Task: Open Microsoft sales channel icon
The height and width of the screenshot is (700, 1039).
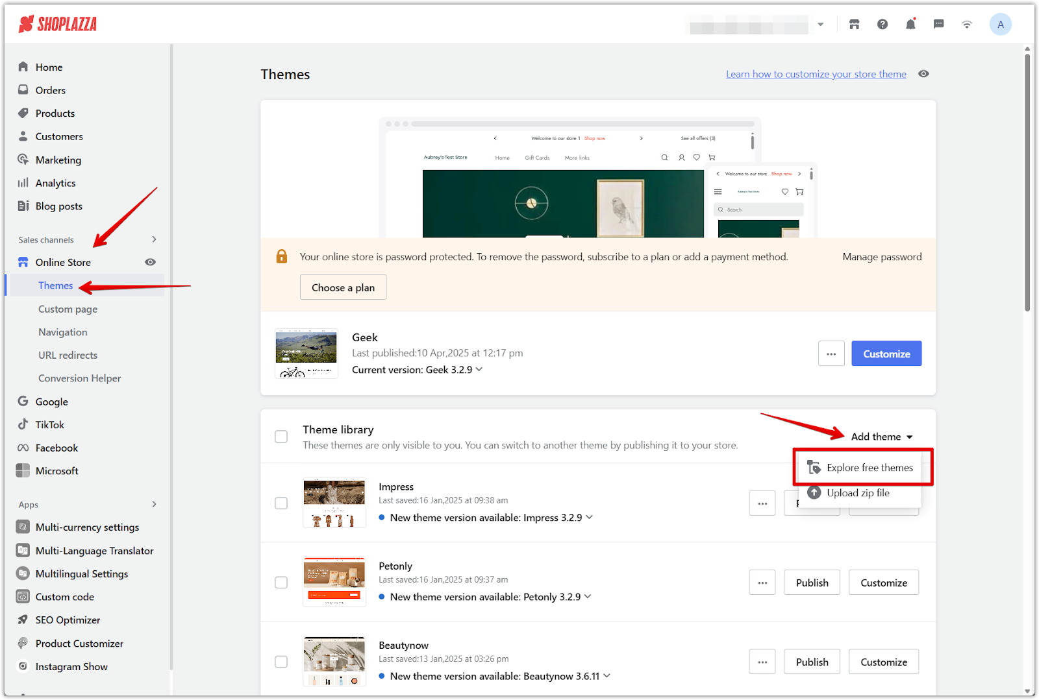Action: coord(23,470)
